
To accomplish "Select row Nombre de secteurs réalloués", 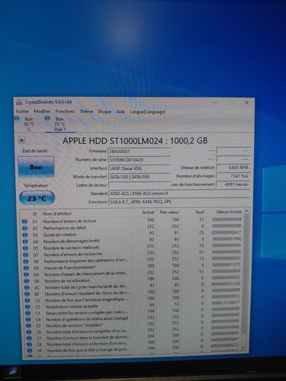I will click(132, 247).
